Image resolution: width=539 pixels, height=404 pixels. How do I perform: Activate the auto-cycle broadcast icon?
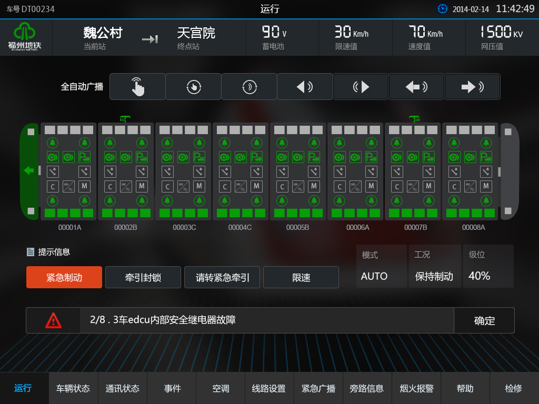(193, 87)
